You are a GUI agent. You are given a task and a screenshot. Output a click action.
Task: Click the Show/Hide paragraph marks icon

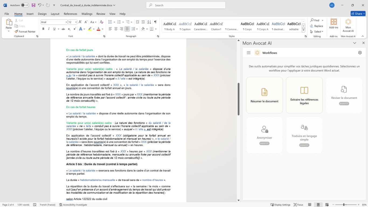155,22
